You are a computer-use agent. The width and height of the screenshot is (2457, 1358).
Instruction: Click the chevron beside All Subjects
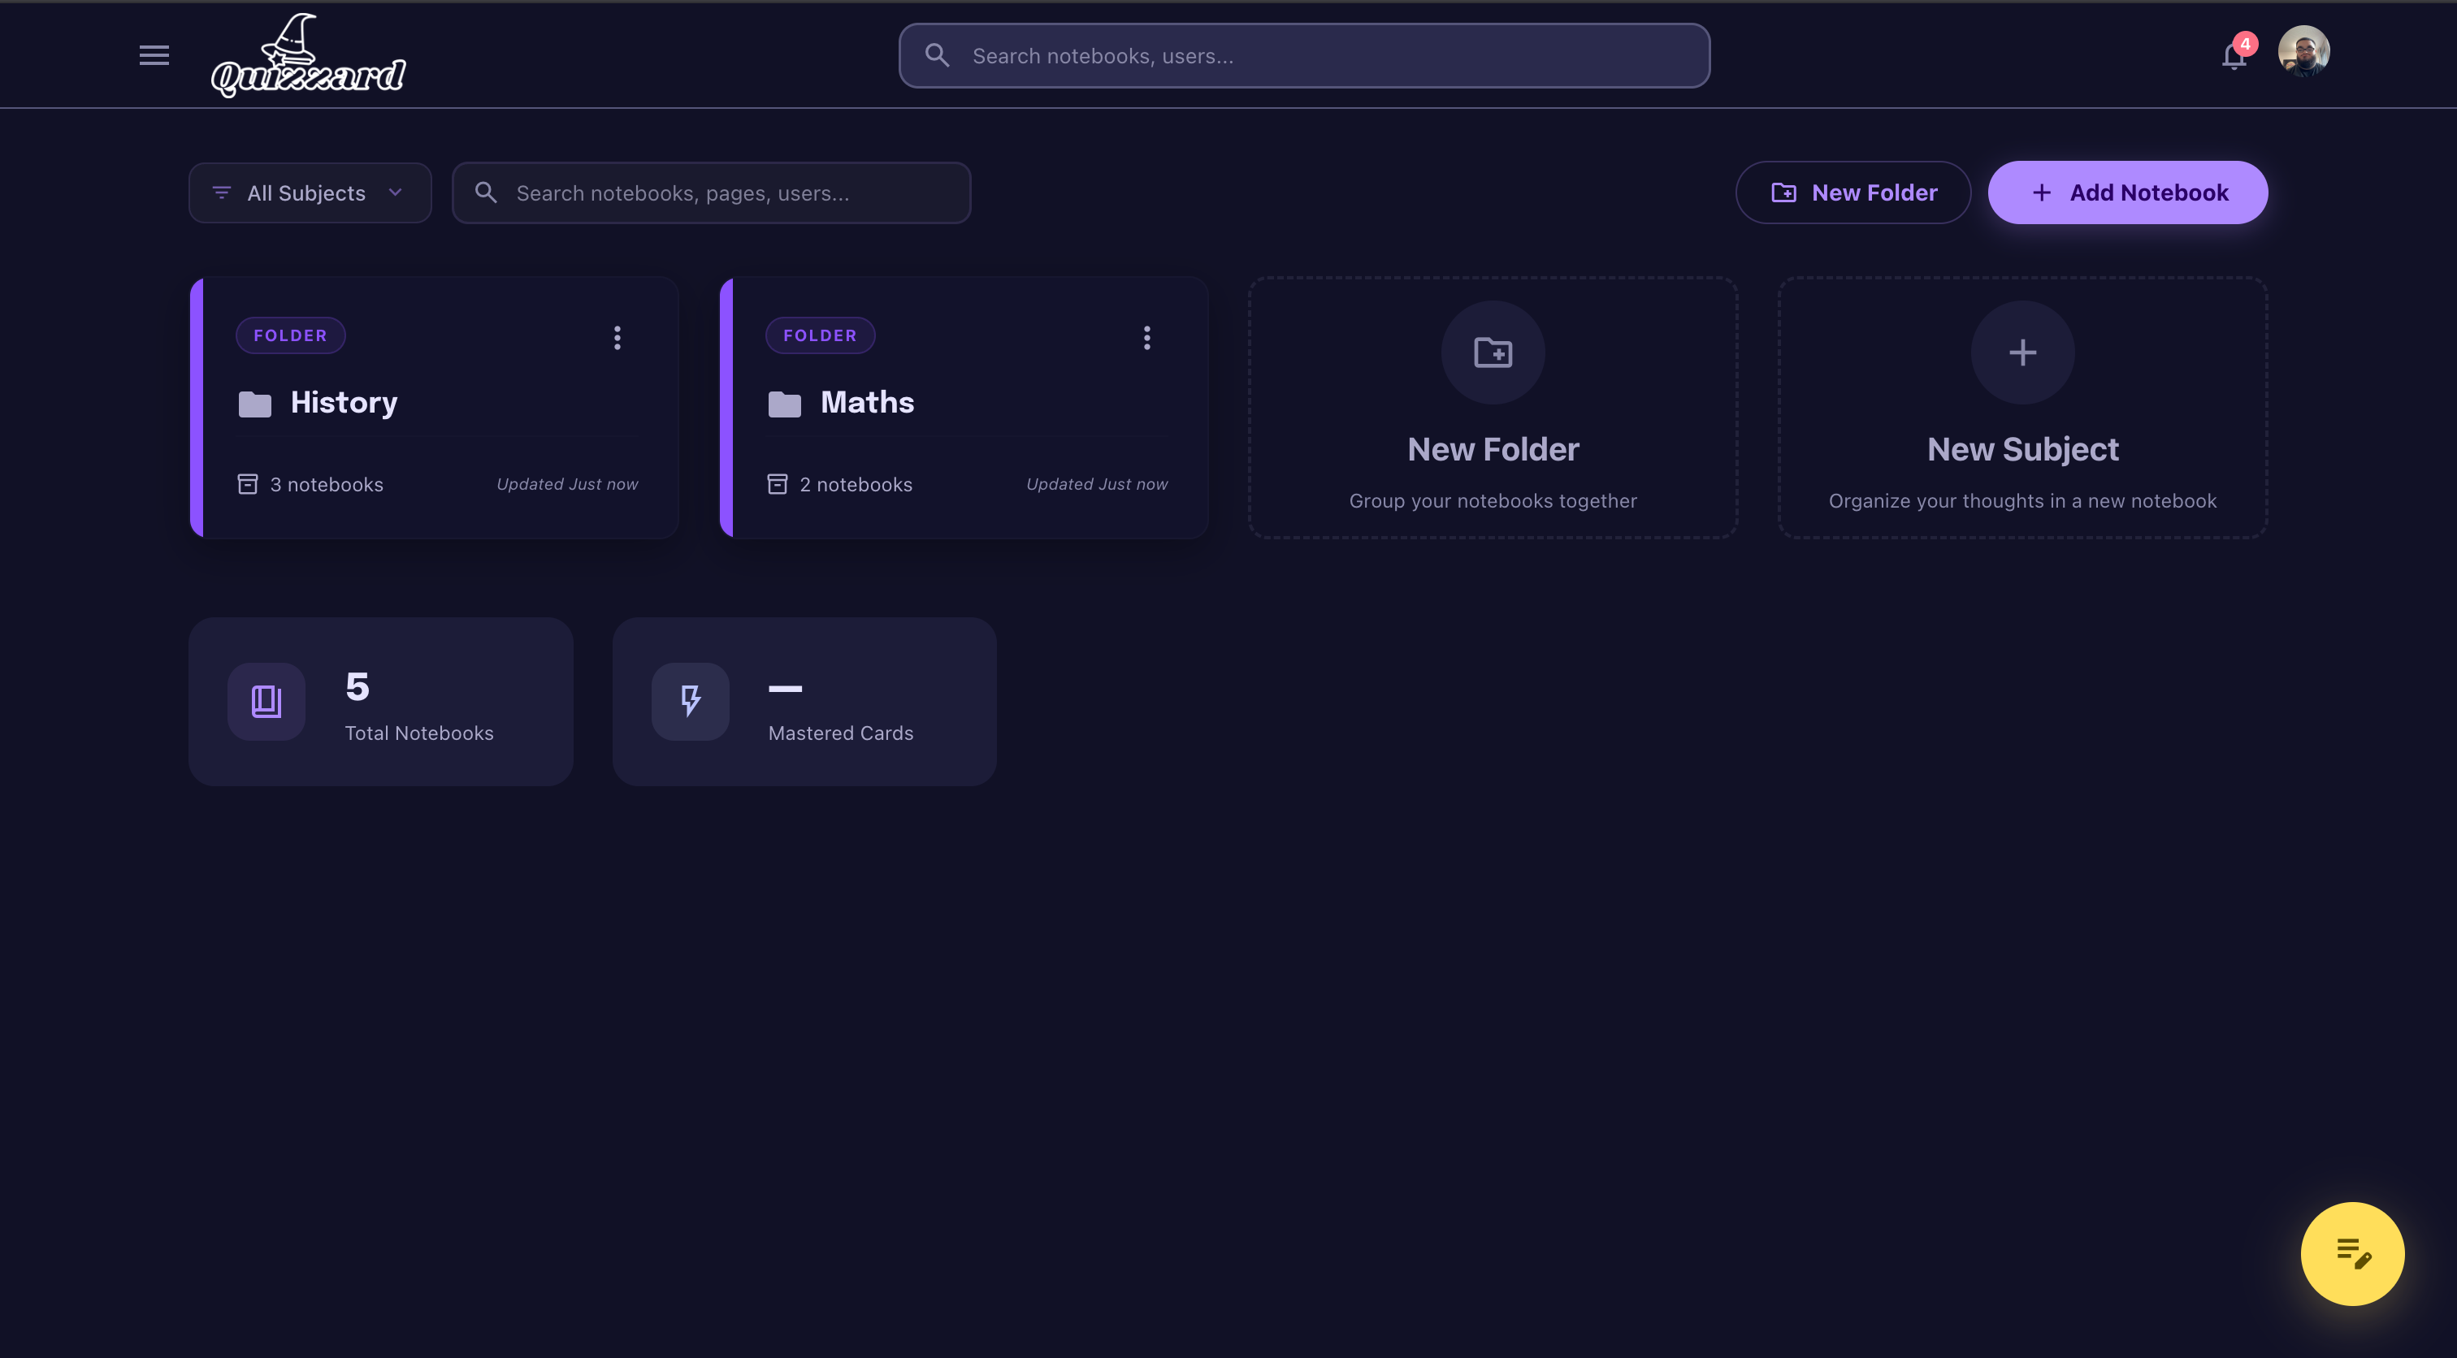[x=396, y=192]
